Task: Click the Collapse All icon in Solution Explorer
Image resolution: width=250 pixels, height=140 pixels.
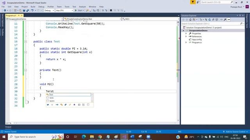Action: pyautogui.click(x=213, y=19)
